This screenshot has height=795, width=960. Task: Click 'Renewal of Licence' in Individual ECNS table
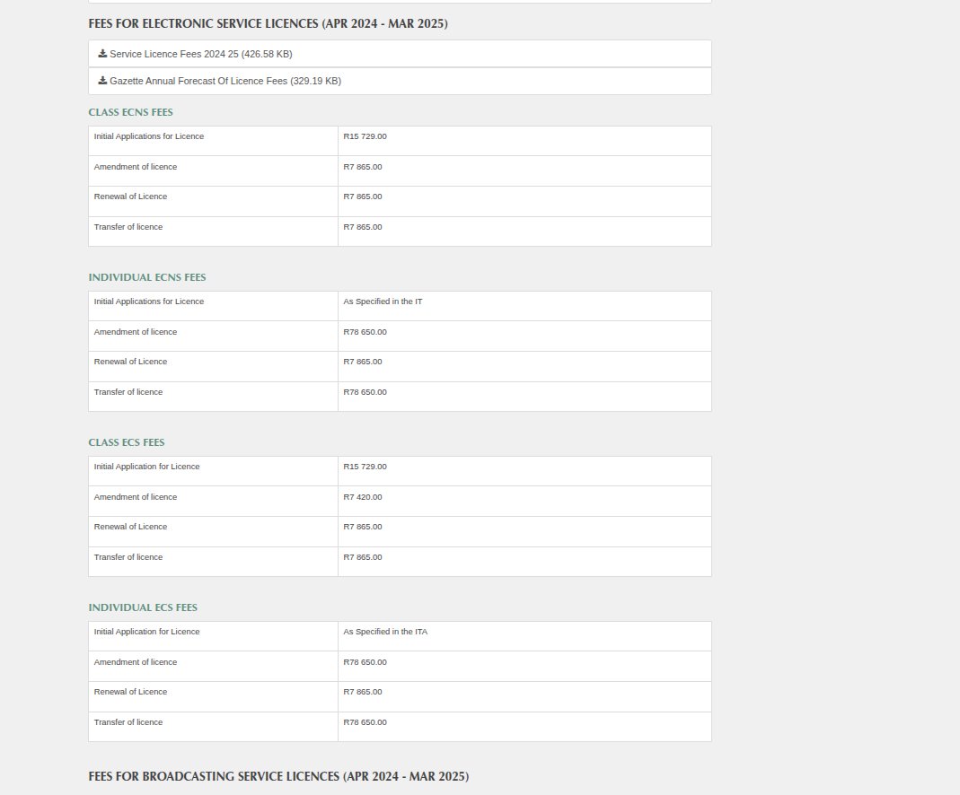coord(130,362)
